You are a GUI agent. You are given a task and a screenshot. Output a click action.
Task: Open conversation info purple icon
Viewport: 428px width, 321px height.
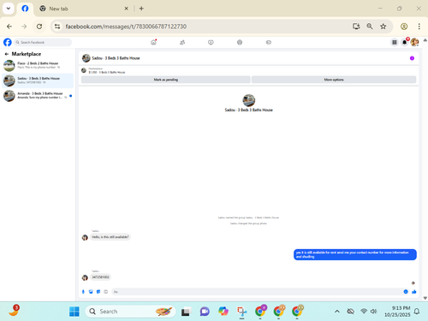pyautogui.click(x=412, y=58)
